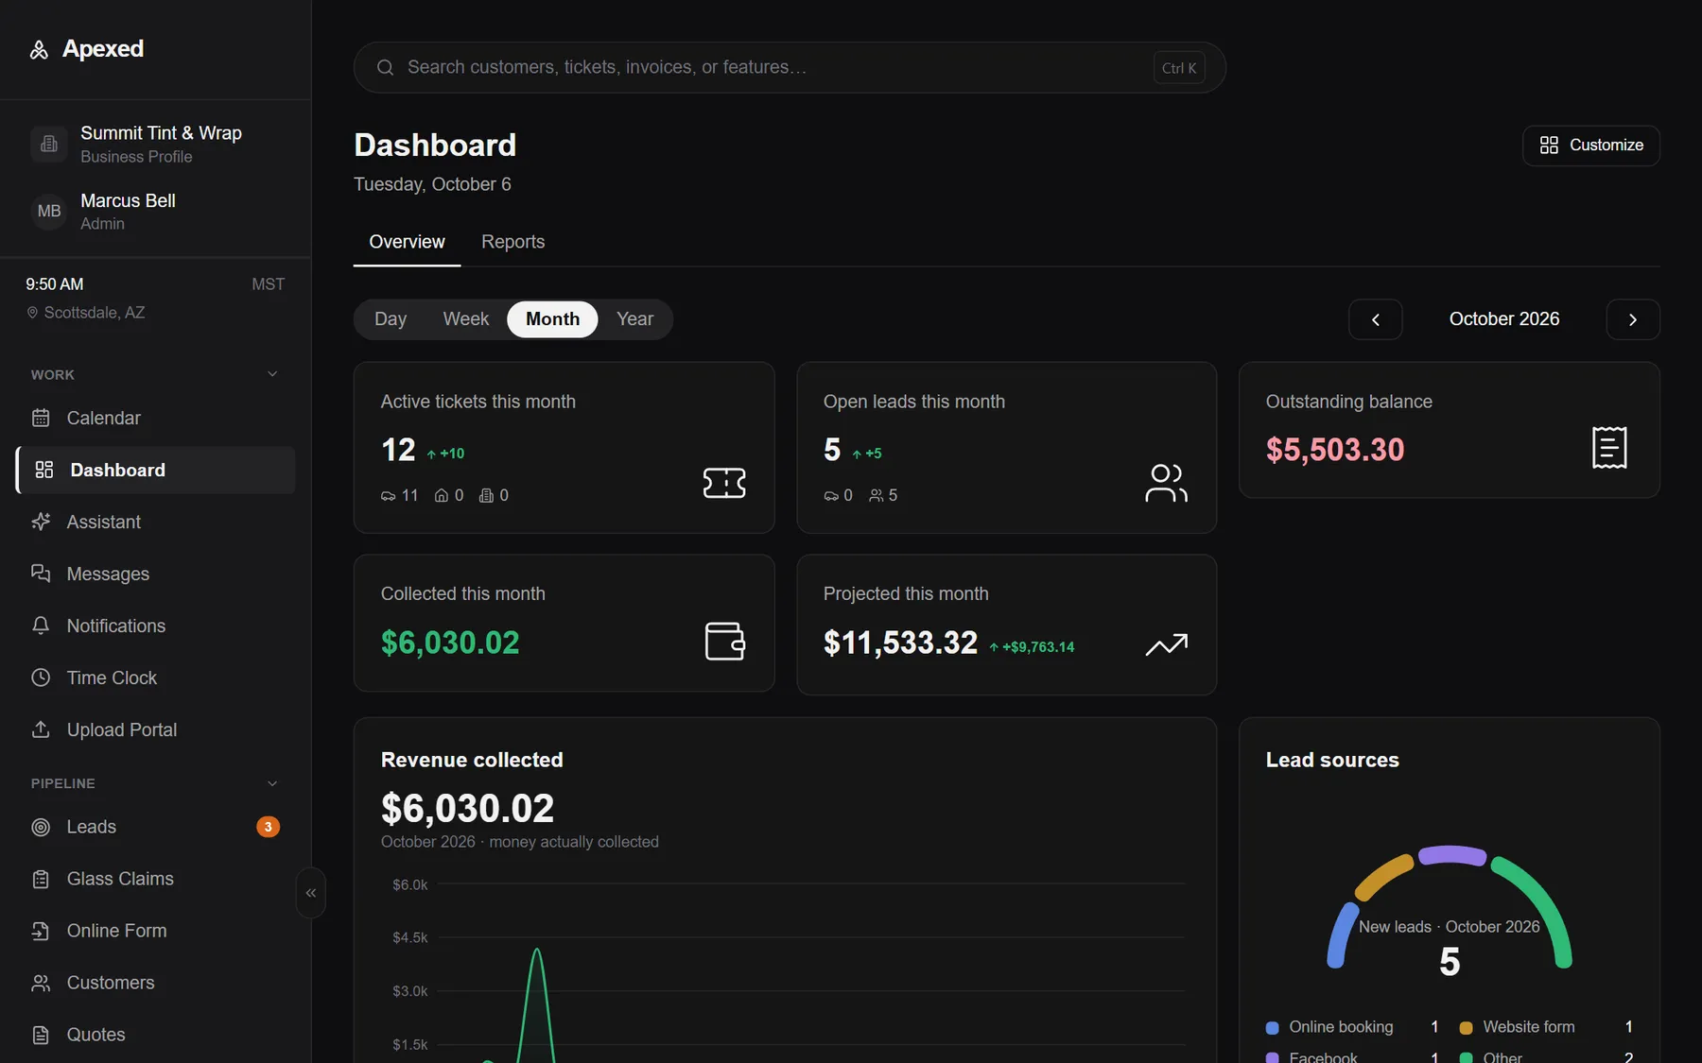This screenshot has width=1702, height=1063.
Task: Open the Calendar sidebar item
Action: (156, 418)
